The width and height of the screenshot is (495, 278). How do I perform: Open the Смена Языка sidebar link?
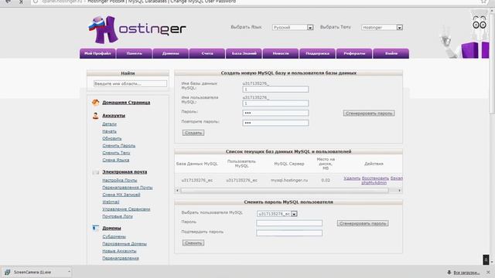(115, 160)
